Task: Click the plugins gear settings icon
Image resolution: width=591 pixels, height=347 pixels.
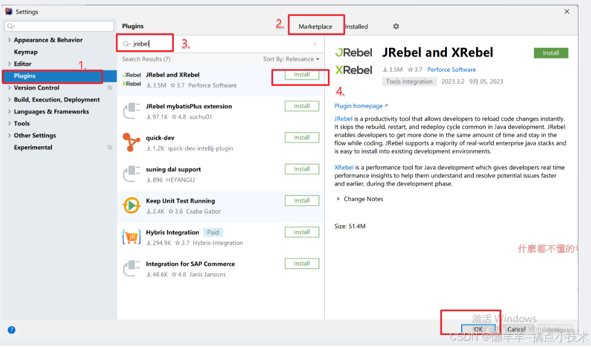Action: (x=396, y=26)
